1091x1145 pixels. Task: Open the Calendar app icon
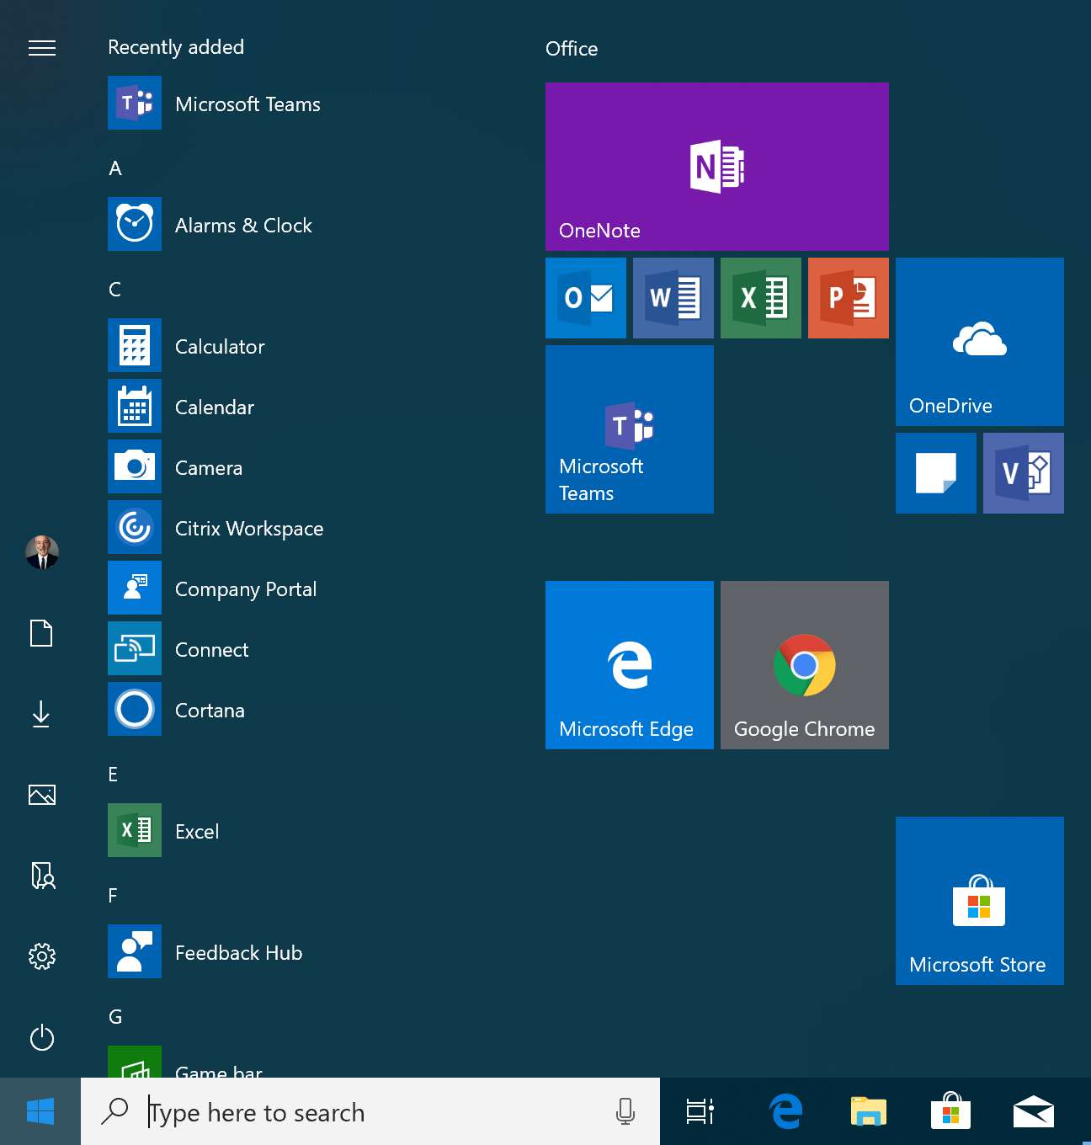135,406
